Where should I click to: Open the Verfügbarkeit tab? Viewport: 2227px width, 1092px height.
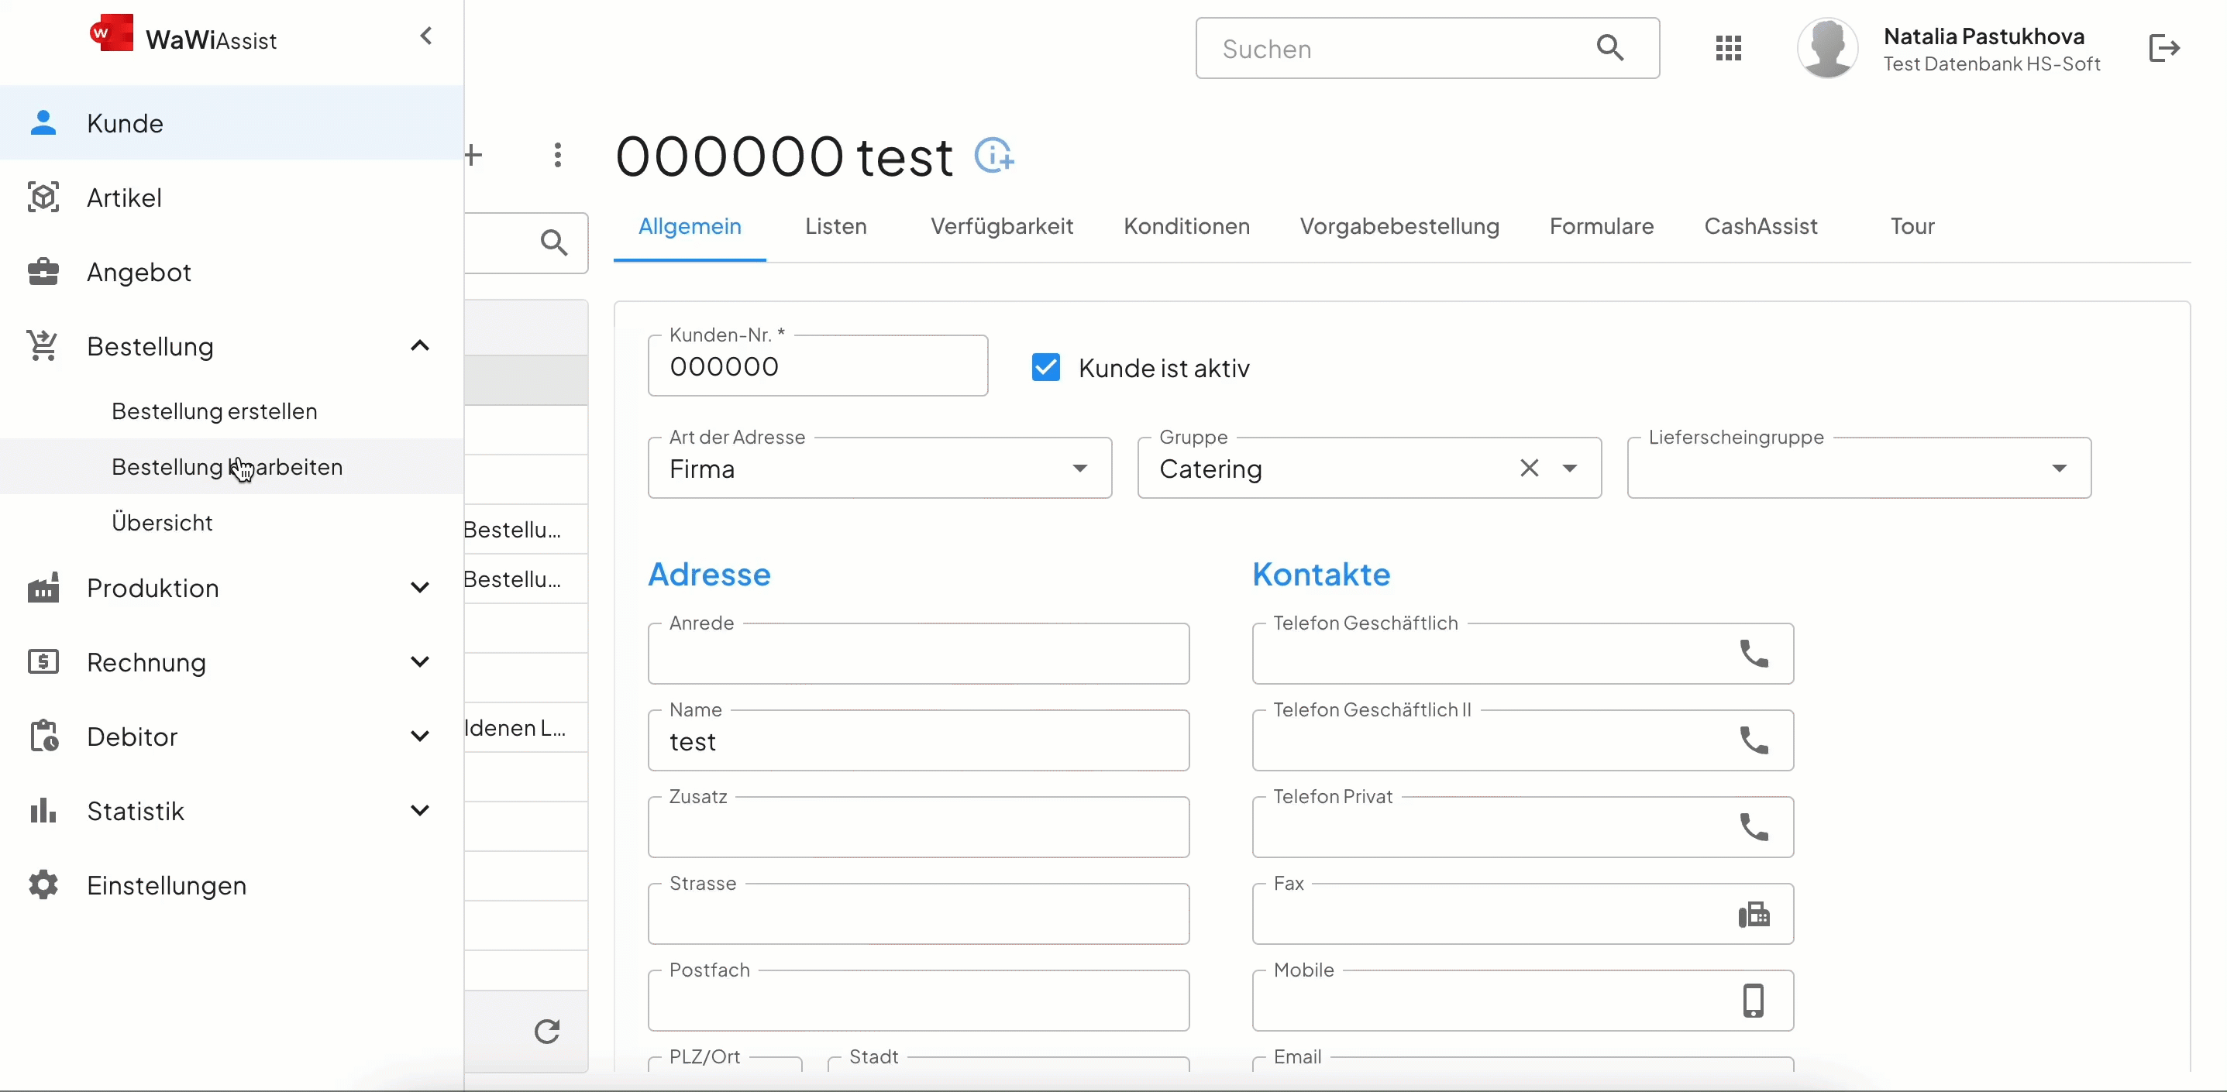[x=1001, y=226]
